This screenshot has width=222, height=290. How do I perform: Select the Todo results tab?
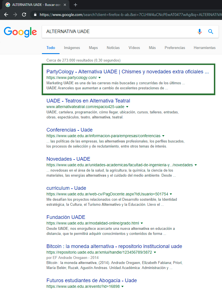click(51, 48)
